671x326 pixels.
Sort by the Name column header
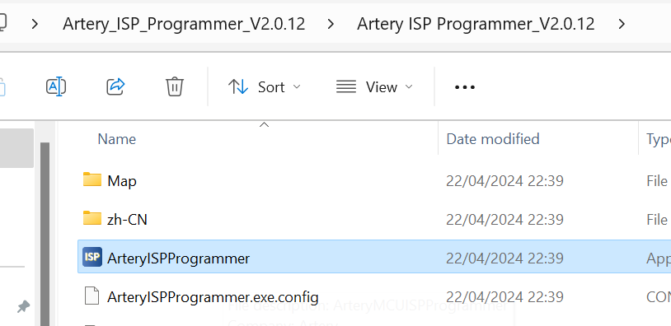(116, 139)
